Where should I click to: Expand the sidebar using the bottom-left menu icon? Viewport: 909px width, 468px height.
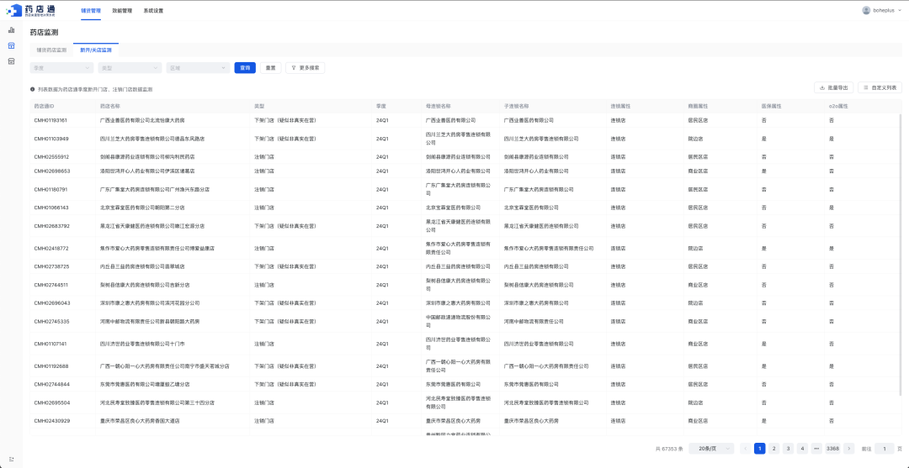pyautogui.click(x=11, y=458)
